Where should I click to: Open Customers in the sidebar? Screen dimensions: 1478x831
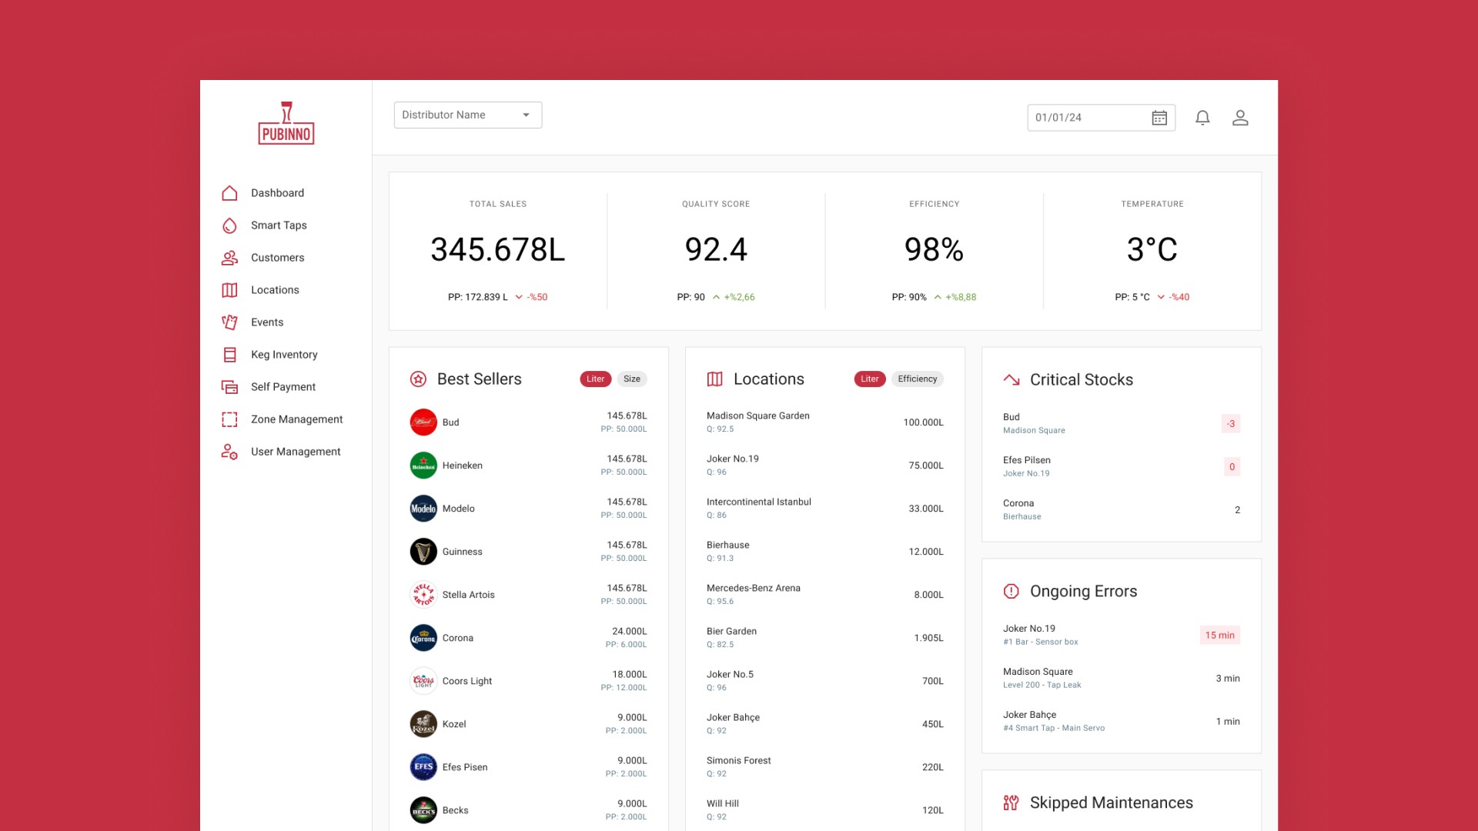(x=277, y=258)
